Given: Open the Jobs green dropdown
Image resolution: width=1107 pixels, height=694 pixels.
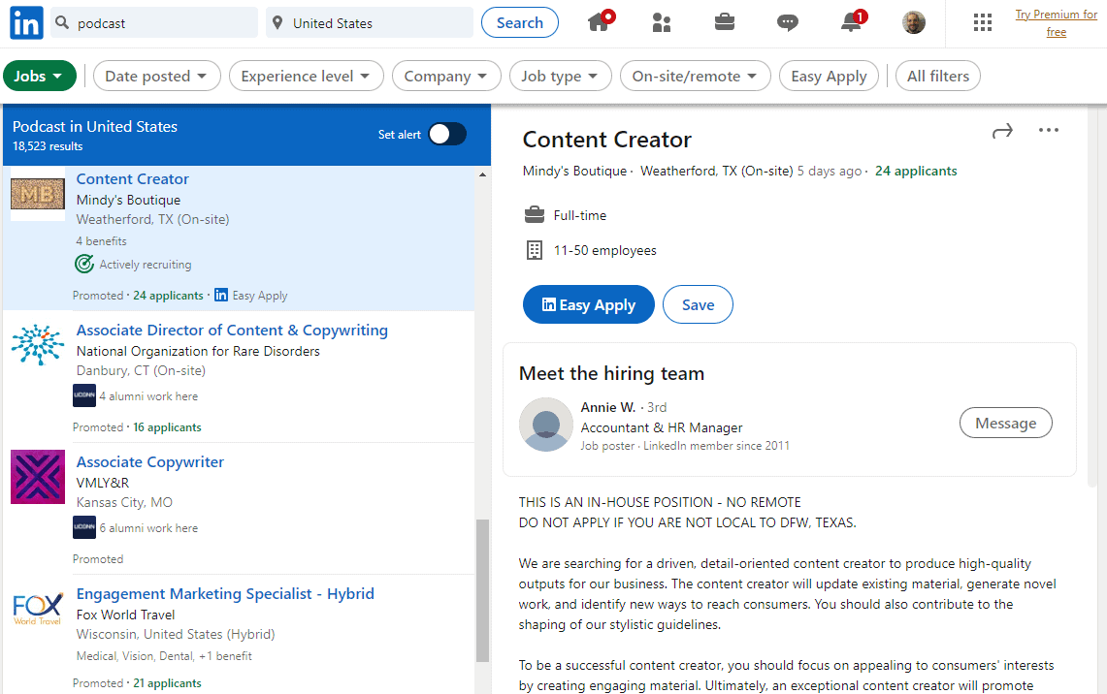Looking at the screenshot, I should pyautogui.click(x=40, y=76).
